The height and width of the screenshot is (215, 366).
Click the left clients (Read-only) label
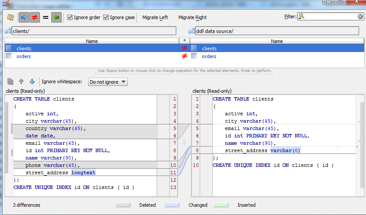pyautogui.click(x=25, y=91)
